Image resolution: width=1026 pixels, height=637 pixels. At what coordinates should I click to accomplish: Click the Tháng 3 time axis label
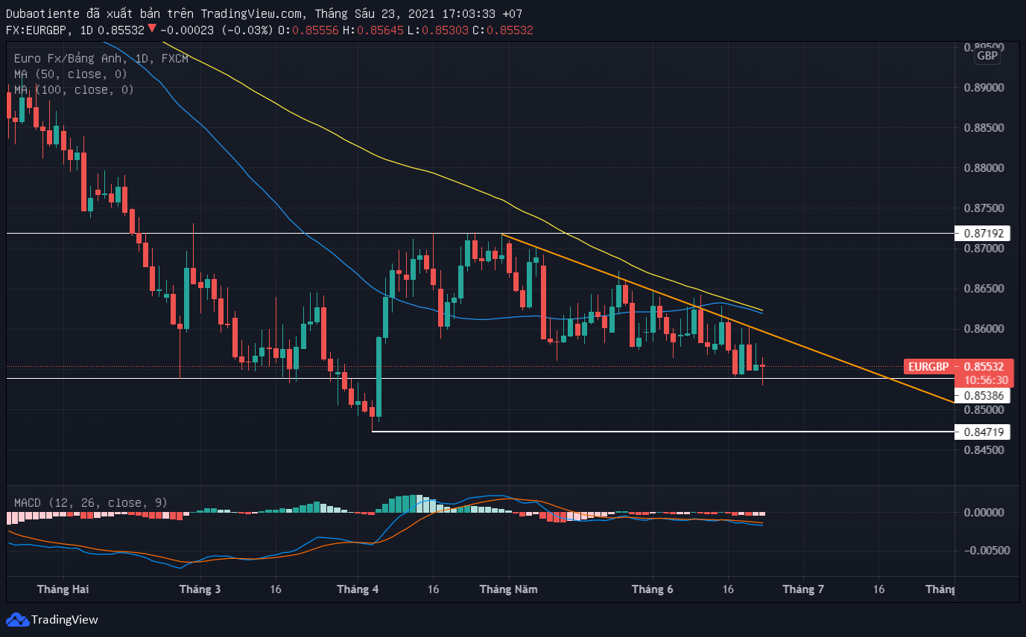(200, 589)
